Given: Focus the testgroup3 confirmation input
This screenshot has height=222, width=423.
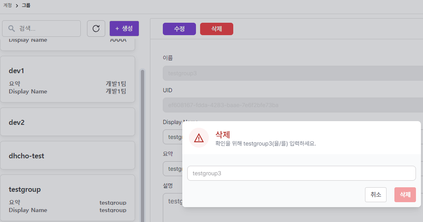Looking at the screenshot, I should pyautogui.click(x=301, y=173).
